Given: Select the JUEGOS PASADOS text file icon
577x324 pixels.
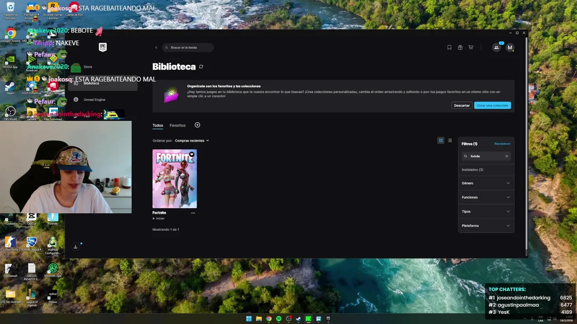Looking at the screenshot, I should [32, 272].
